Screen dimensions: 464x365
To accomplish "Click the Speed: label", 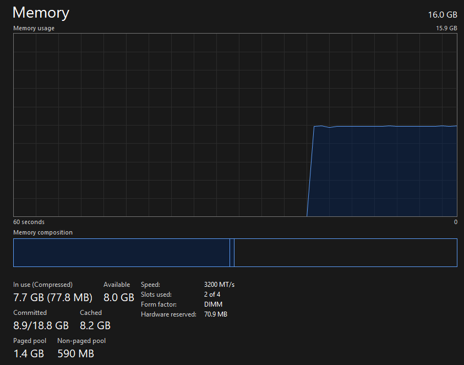I will point(150,285).
